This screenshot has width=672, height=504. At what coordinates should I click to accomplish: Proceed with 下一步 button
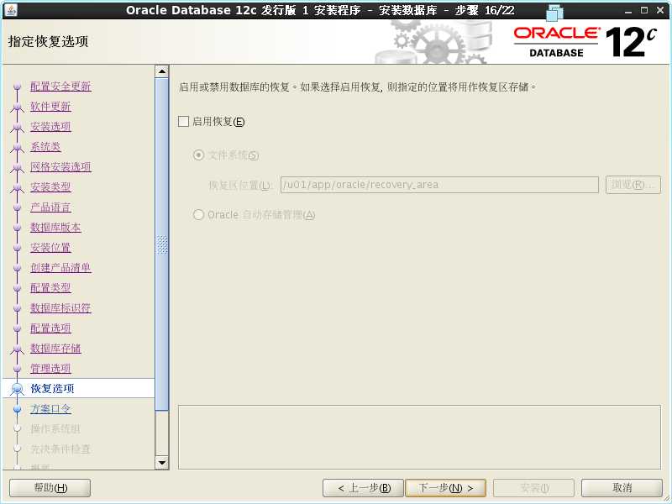point(446,488)
